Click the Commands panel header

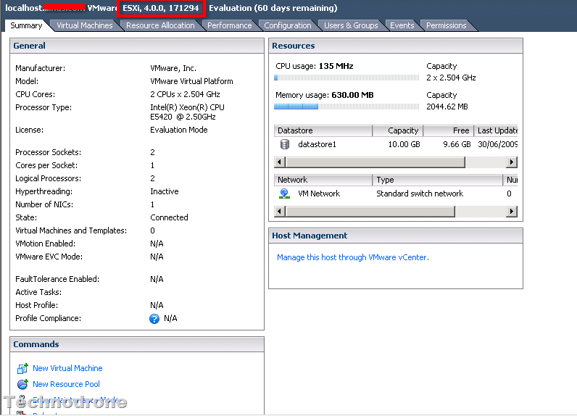(x=137, y=344)
